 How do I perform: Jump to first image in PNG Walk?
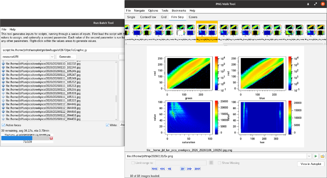155,169
